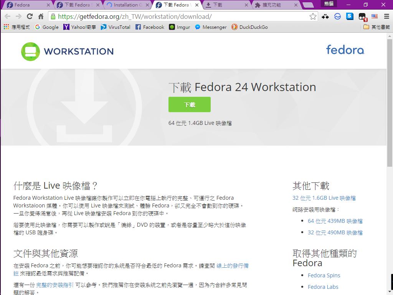Open the 其他書籤 bookmarks folder
Image resolution: width=393 pixels, height=295 pixels.
pyautogui.click(x=376, y=27)
